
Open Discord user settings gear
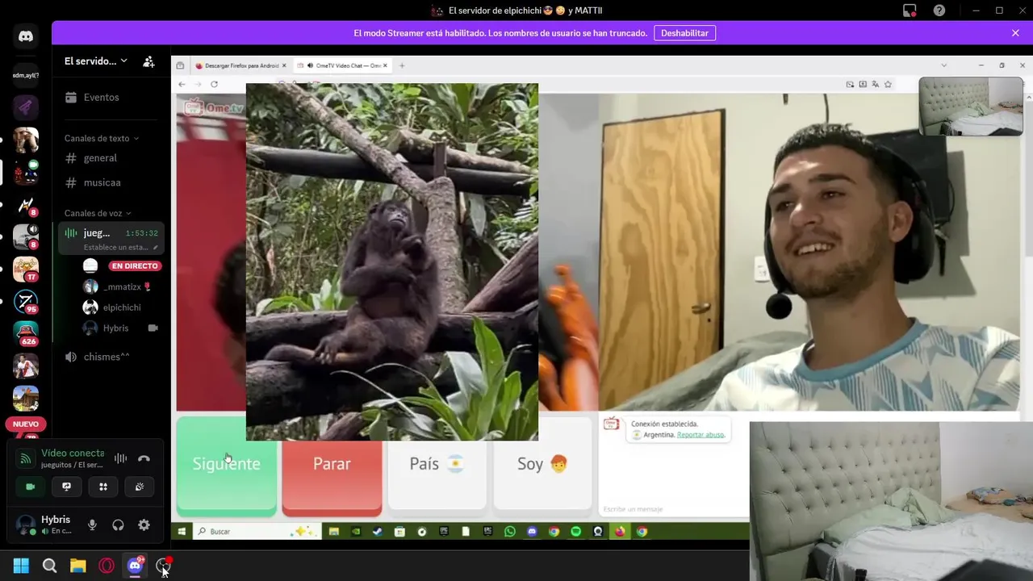(144, 525)
